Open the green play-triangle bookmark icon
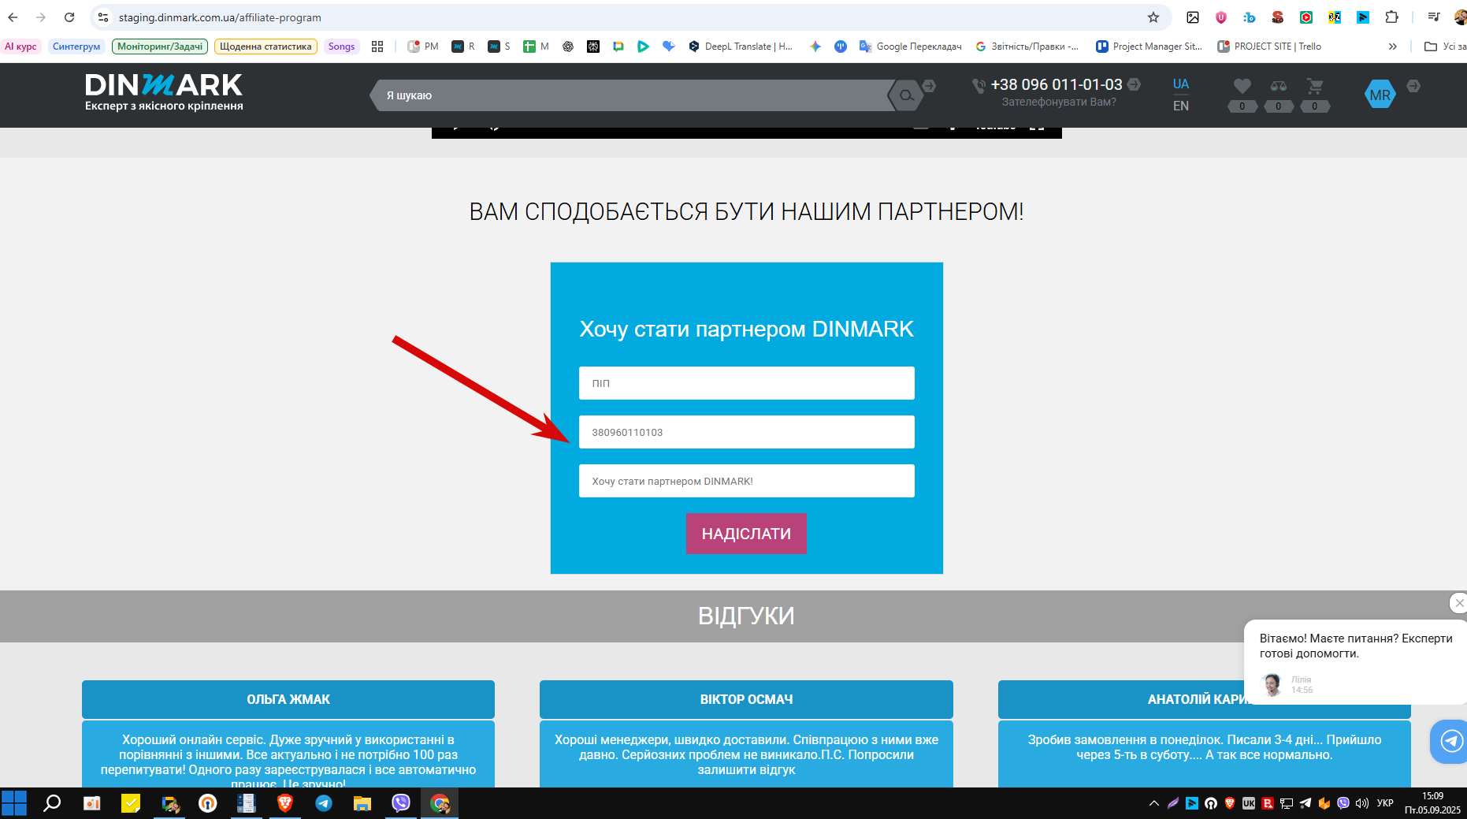Image resolution: width=1467 pixels, height=819 pixels. [x=643, y=47]
